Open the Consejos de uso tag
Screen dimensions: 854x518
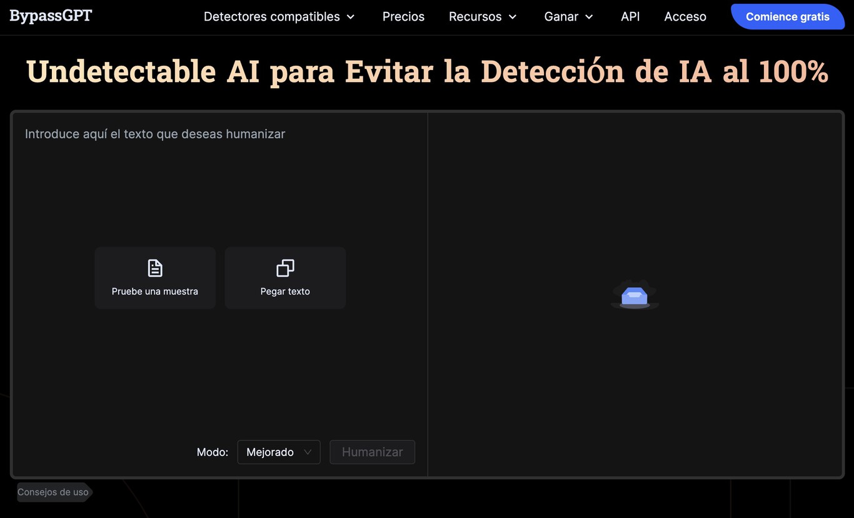pos(53,492)
